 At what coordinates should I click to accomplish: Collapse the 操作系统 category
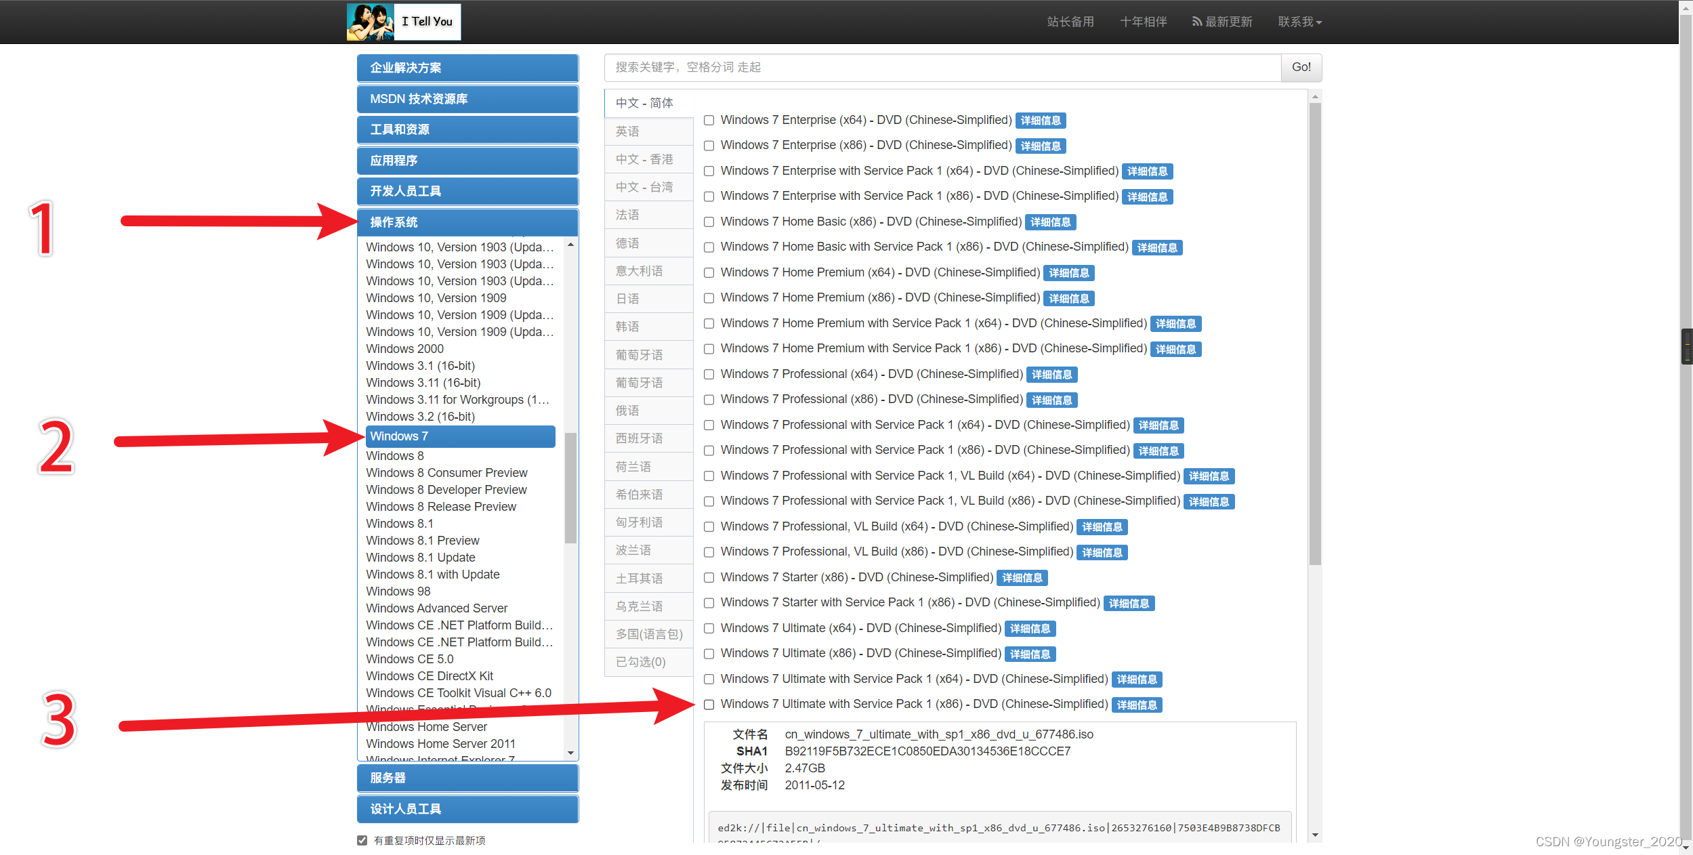tap(467, 222)
